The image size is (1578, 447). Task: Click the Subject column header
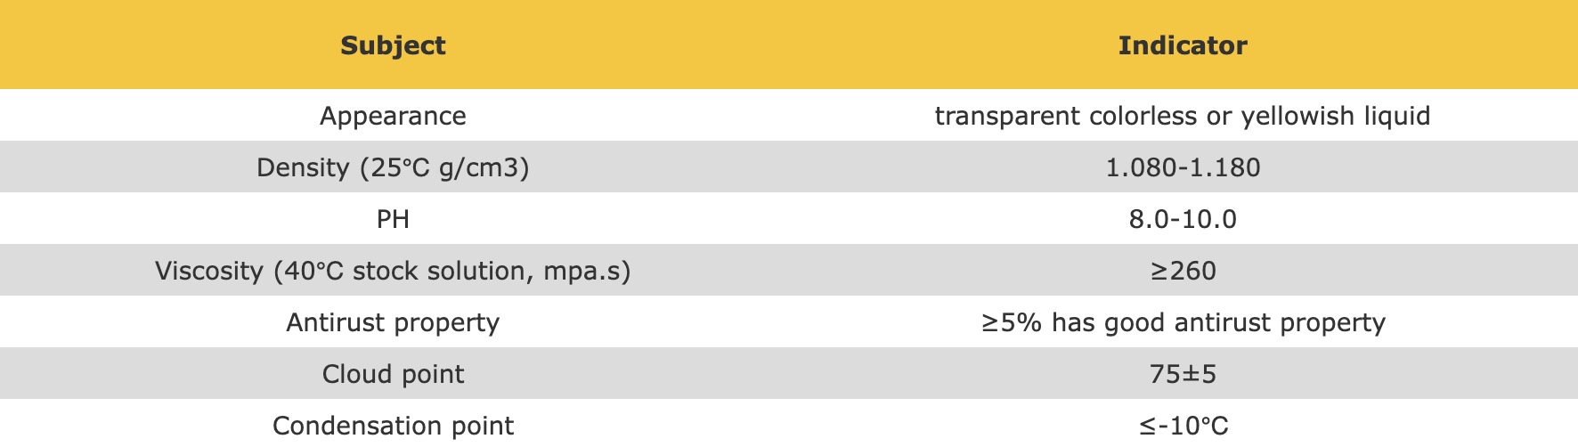[x=393, y=45]
